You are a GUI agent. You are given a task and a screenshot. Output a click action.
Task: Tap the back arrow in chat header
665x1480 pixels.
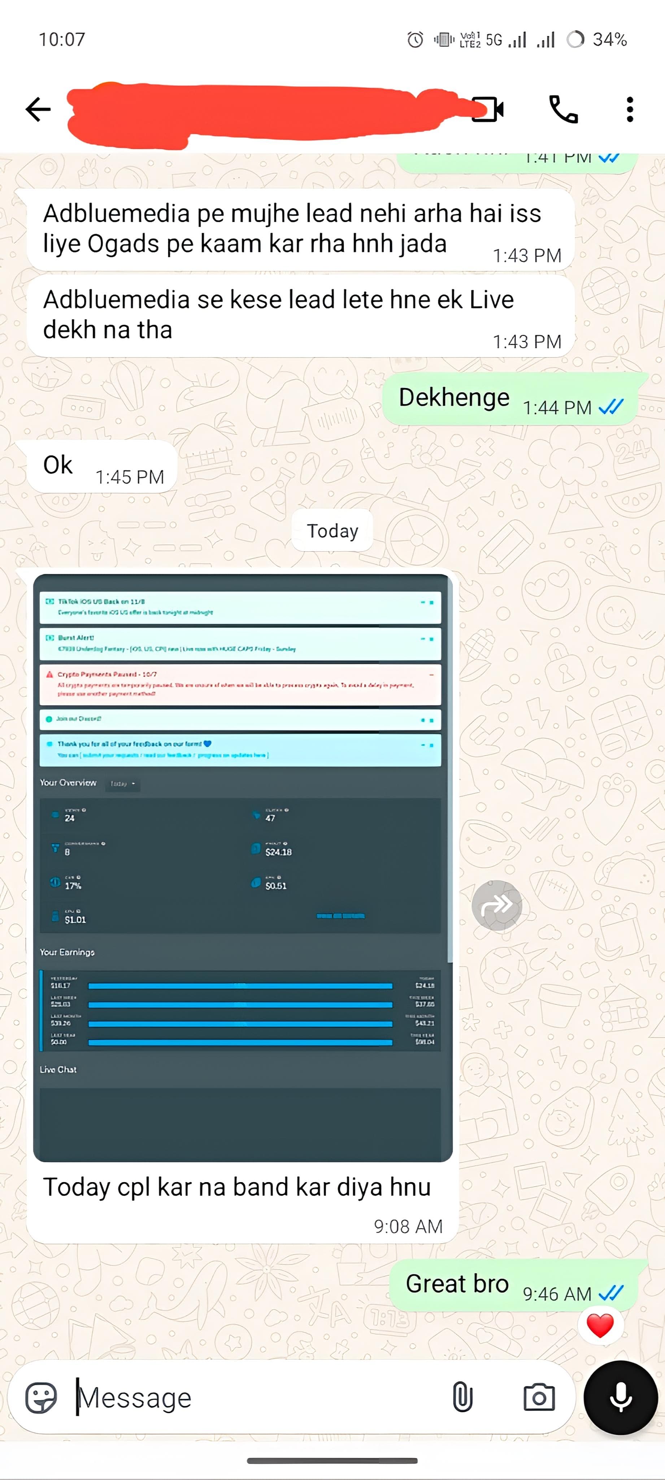tap(38, 109)
